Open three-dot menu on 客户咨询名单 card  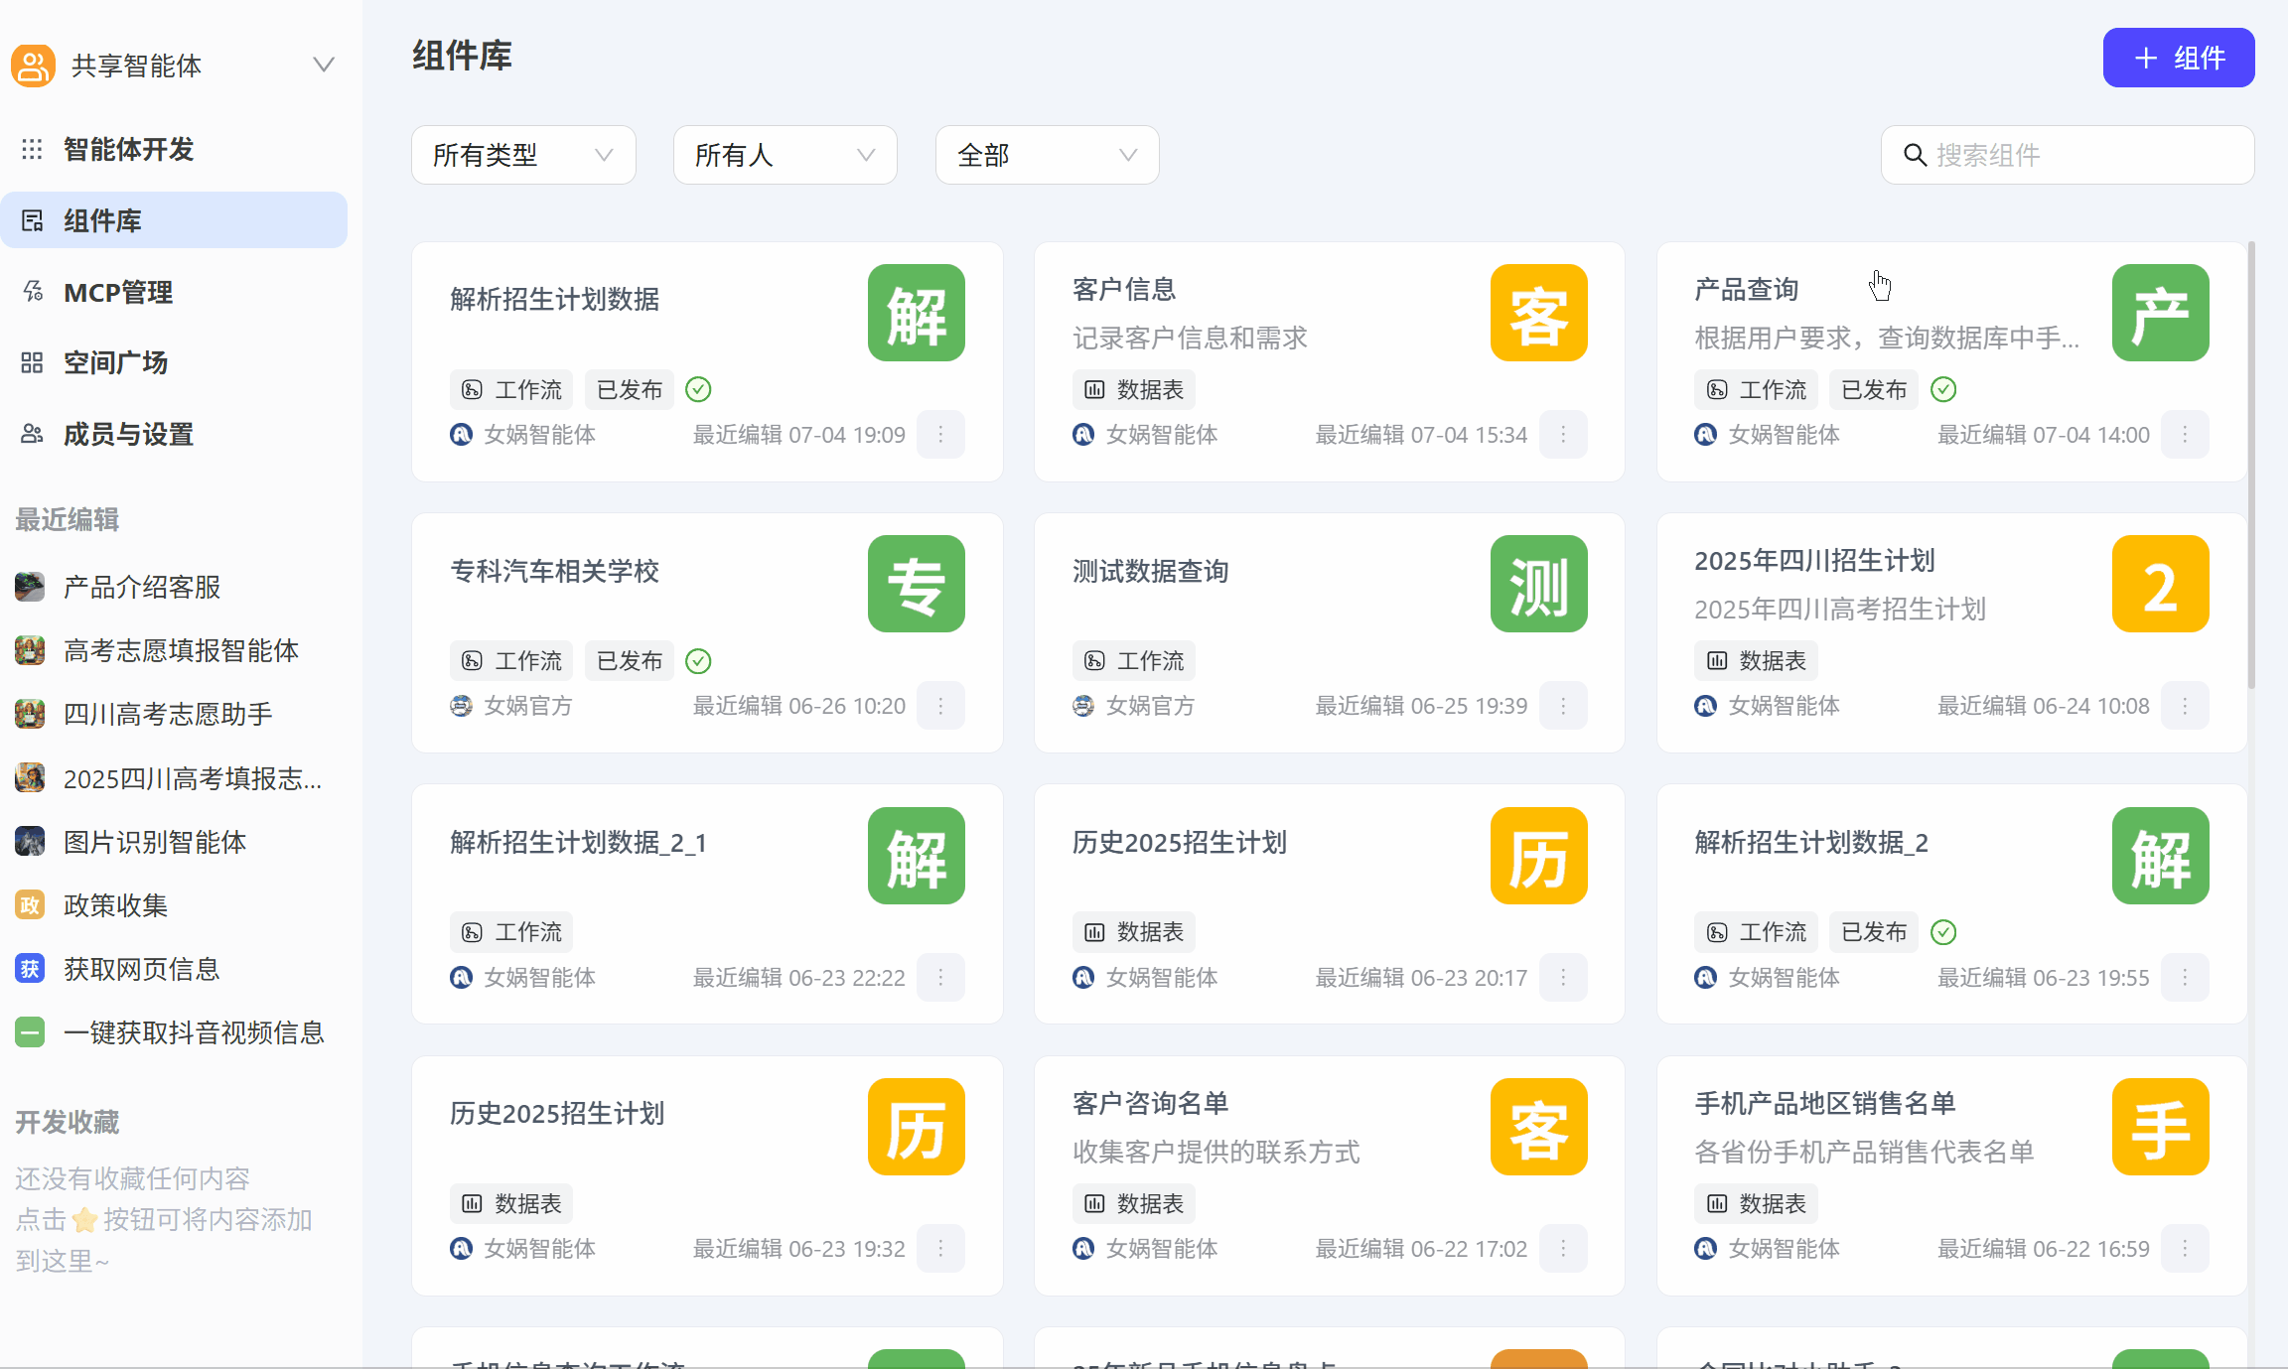pyautogui.click(x=1563, y=1249)
